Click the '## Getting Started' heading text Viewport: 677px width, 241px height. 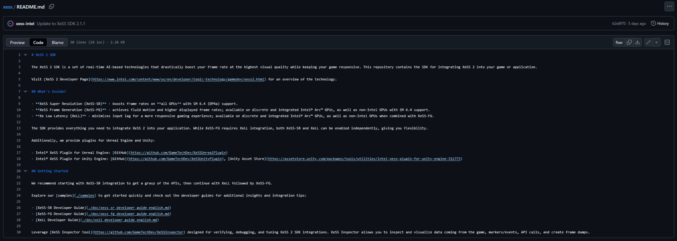tap(50, 171)
